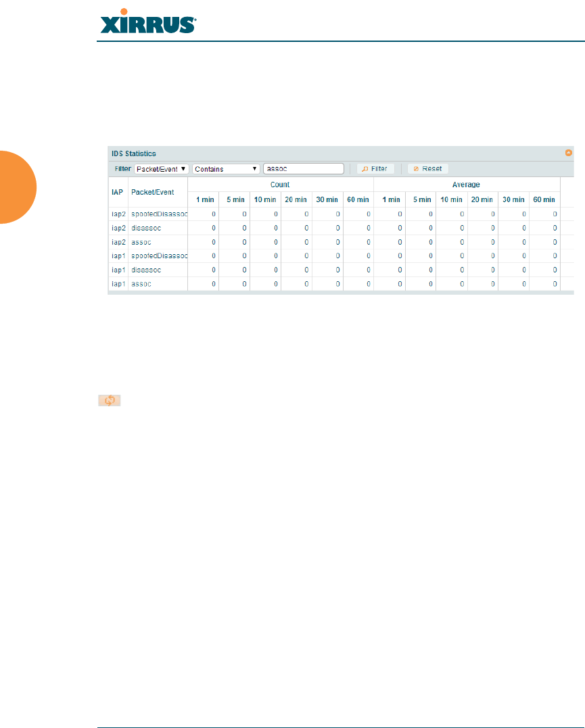Click the Count 1 min column header
The height and width of the screenshot is (728, 585).
(x=205, y=199)
